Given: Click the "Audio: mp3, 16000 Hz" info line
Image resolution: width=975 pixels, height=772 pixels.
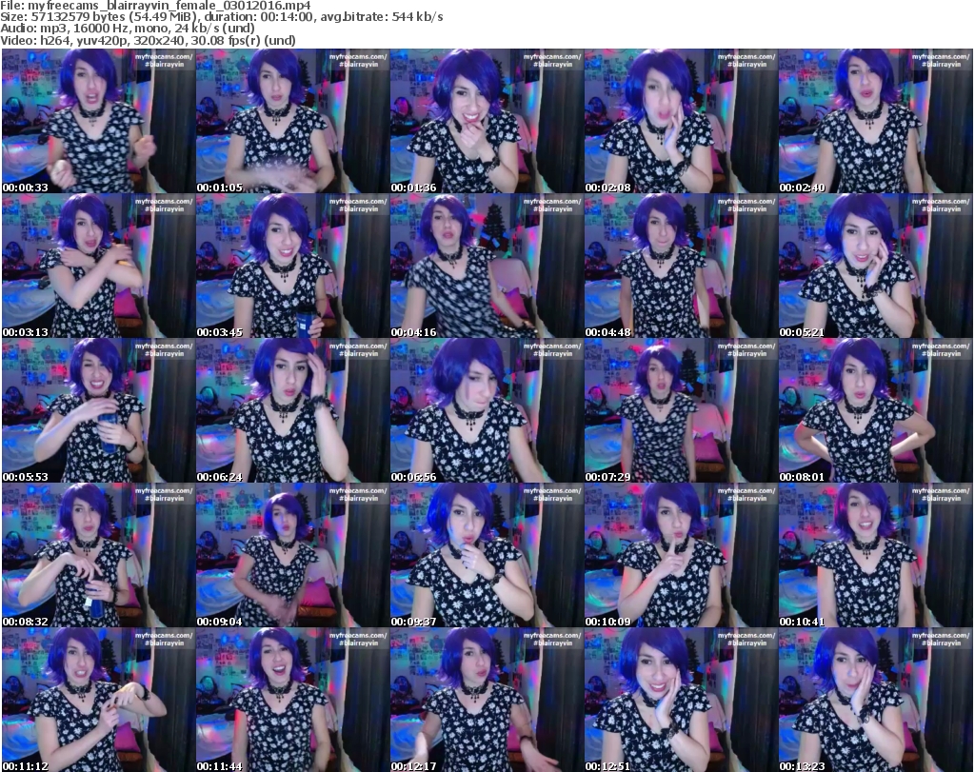Looking at the screenshot, I should pyautogui.click(x=128, y=29).
